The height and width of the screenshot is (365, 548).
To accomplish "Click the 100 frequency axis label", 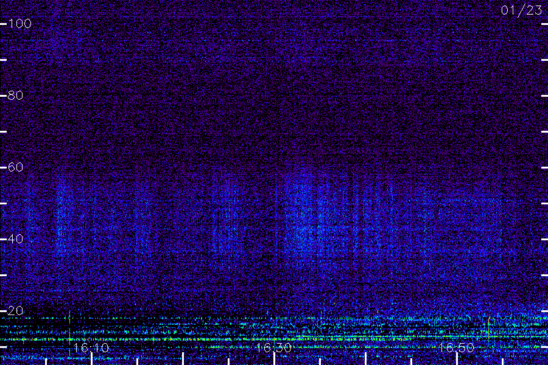I will [x=19, y=24].
